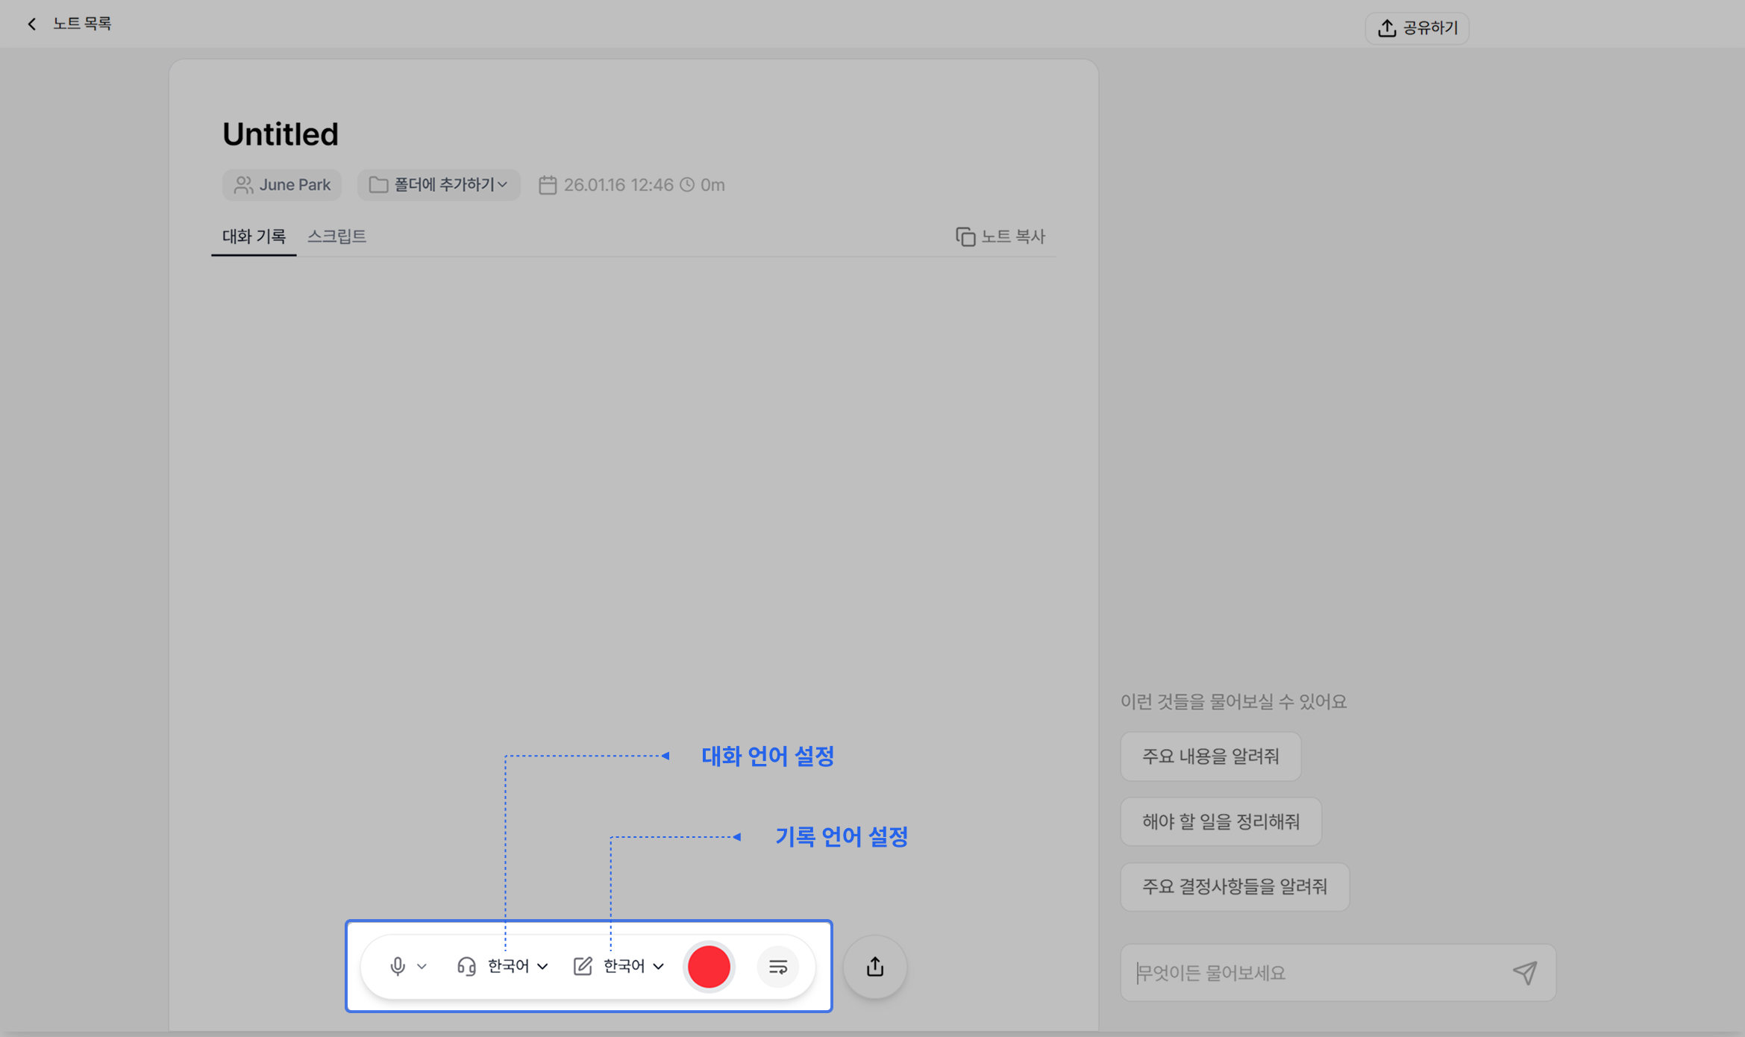Viewport: 1745px width, 1037px height.
Task: Expand the microphone selection chevron
Action: [x=422, y=966]
